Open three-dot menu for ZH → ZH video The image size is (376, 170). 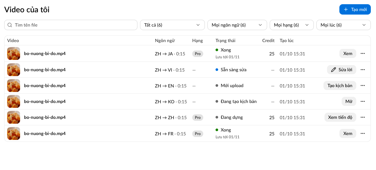[x=363, y=117]
